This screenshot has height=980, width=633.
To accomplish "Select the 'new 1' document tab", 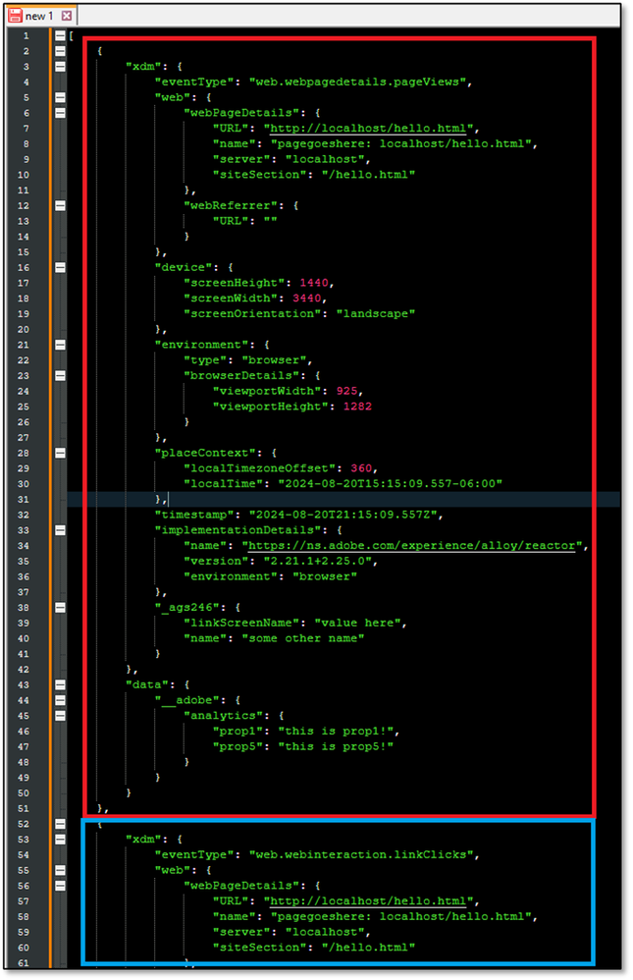I will point(39,16).
